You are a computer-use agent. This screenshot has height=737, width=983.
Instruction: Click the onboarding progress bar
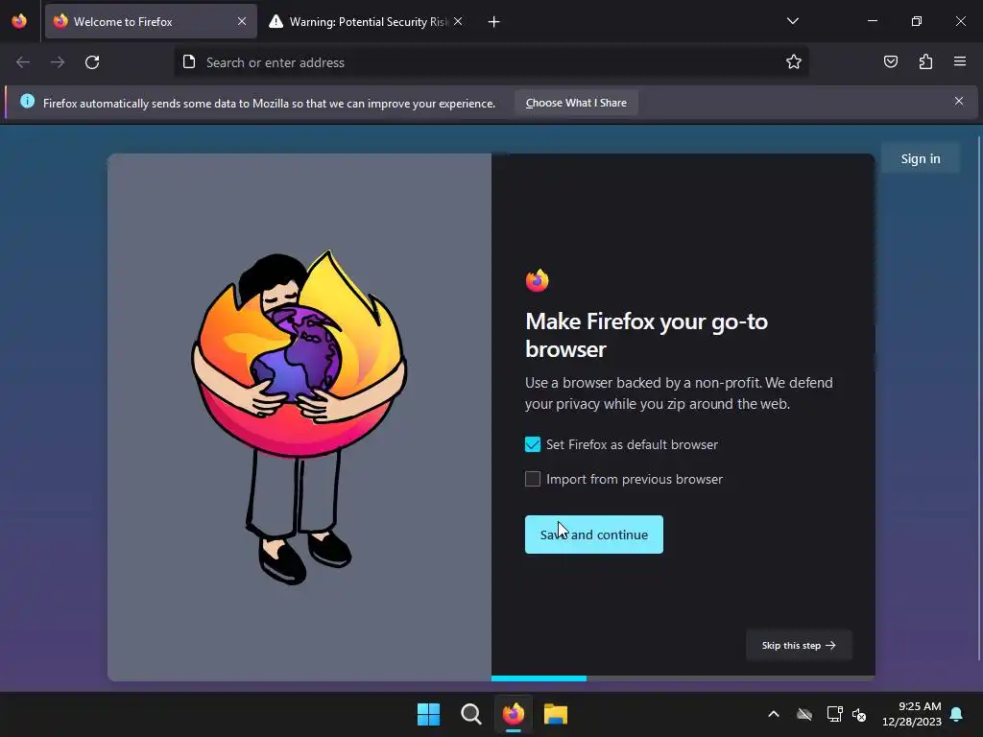683,678
